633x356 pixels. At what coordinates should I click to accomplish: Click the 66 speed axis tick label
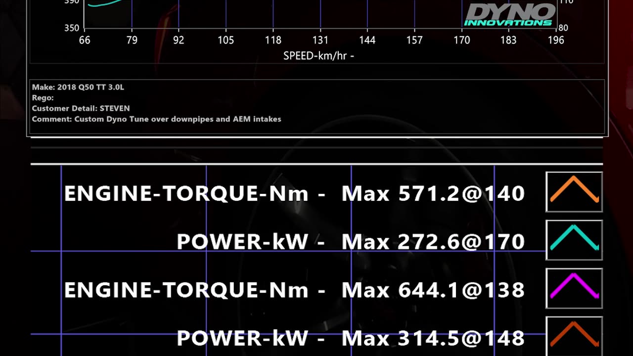pyautogui.click(x=85, y=40)
